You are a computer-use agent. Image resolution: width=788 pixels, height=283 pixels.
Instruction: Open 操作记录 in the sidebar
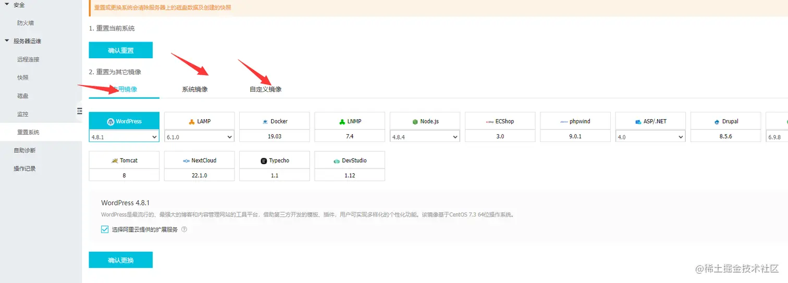[x=24, y=169]
